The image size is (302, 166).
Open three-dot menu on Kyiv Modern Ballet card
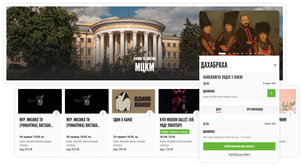[196, 114]
